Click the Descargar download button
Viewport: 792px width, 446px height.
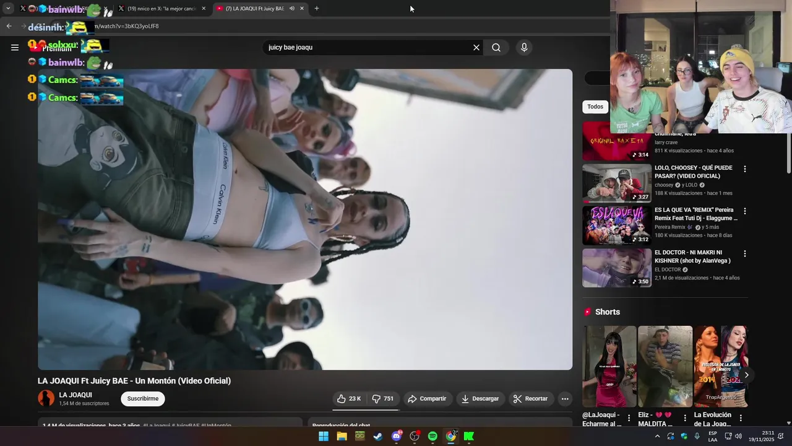tap(480, 399)
